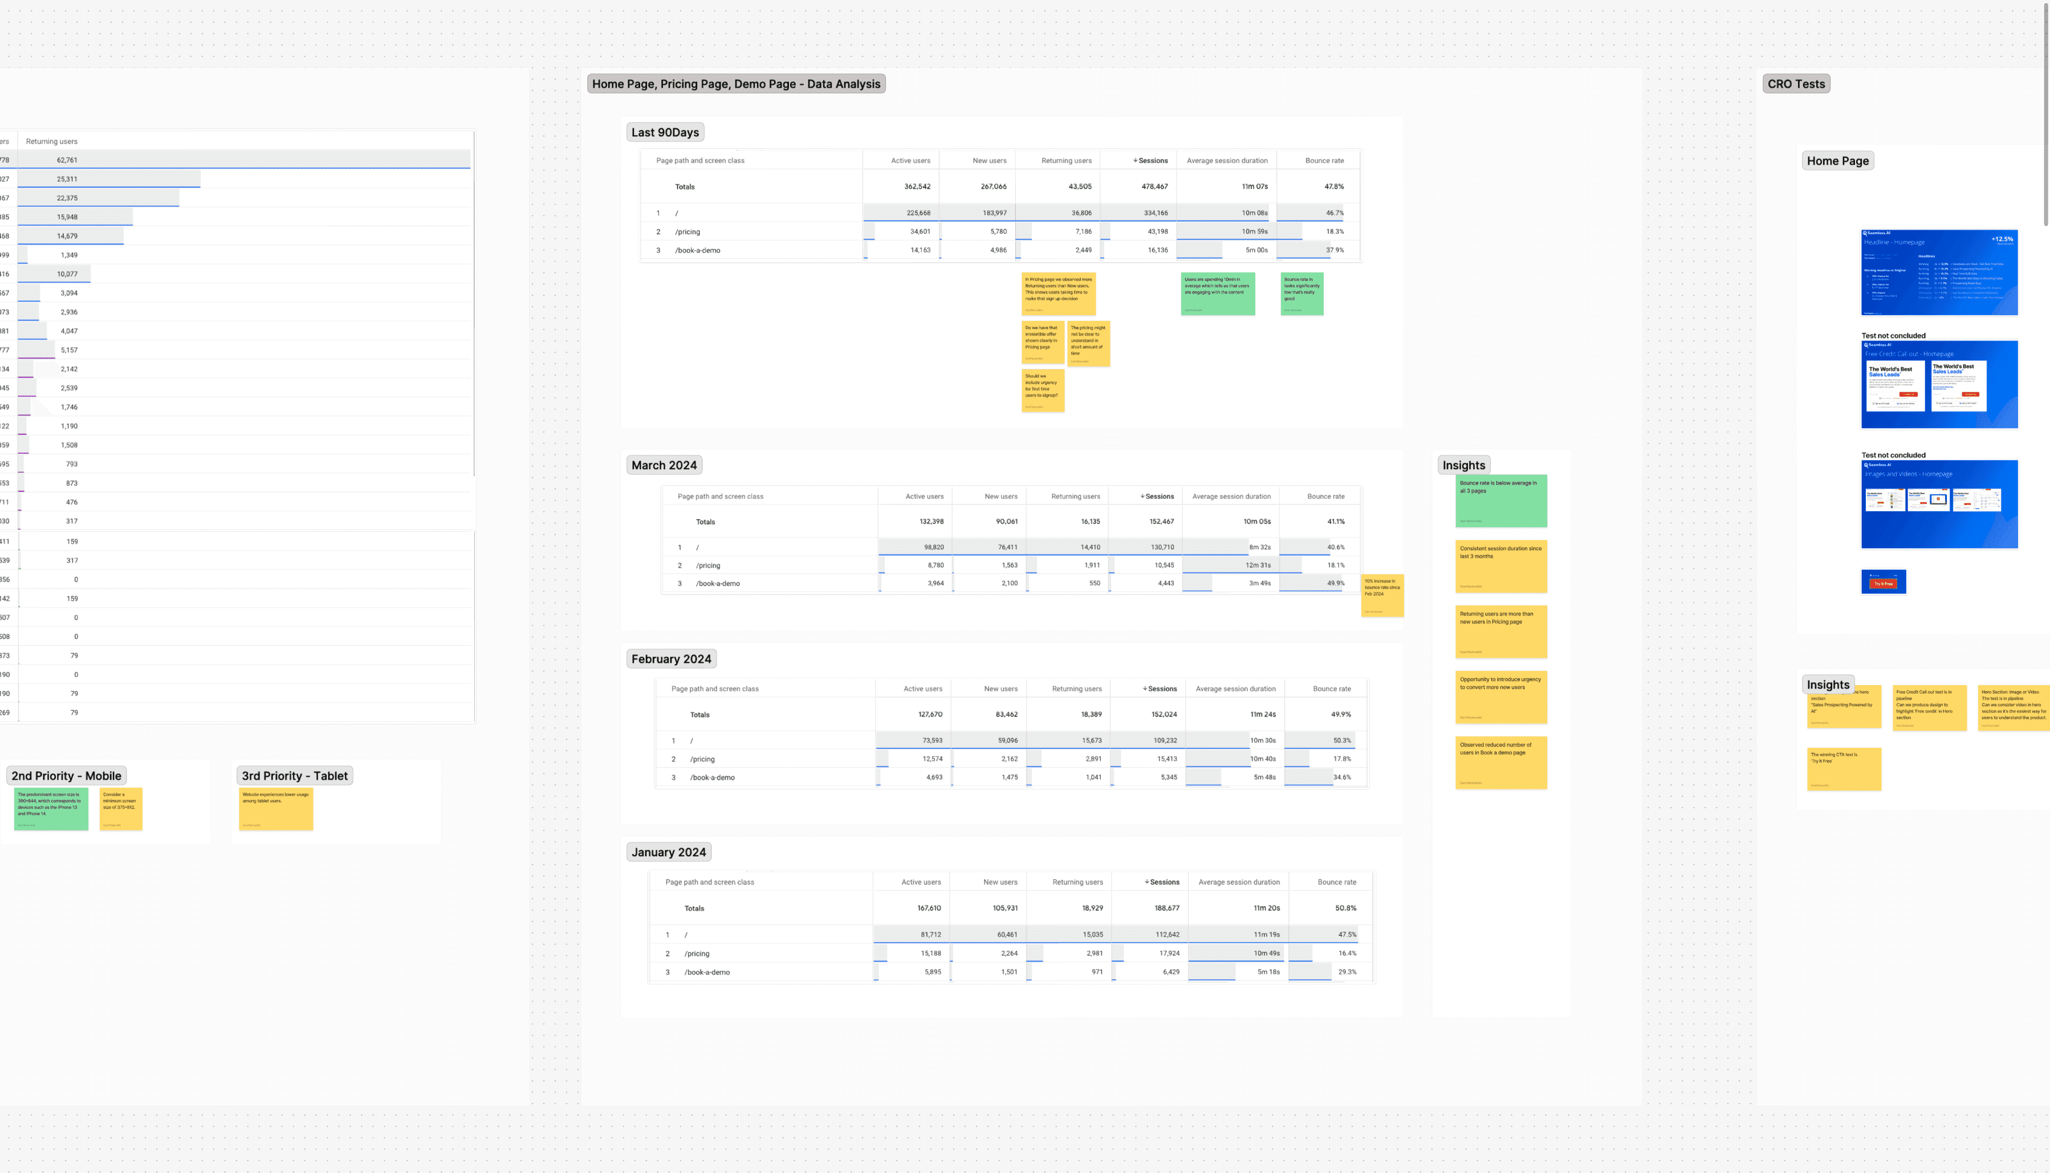The height and width of the screenshot is (1173, 2050).
Task: Select note 'Consistent session duration since last 3 months'
Action: tap(1500, 567)
